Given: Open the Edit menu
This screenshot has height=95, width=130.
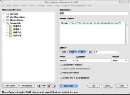Looking at the screenshot, I should (9, 6).
